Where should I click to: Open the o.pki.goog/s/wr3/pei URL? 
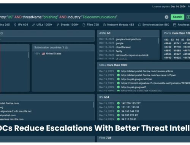click(136, 79)
